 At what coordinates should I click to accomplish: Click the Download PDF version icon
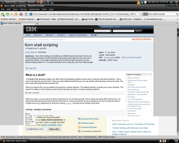pos(79,119)
